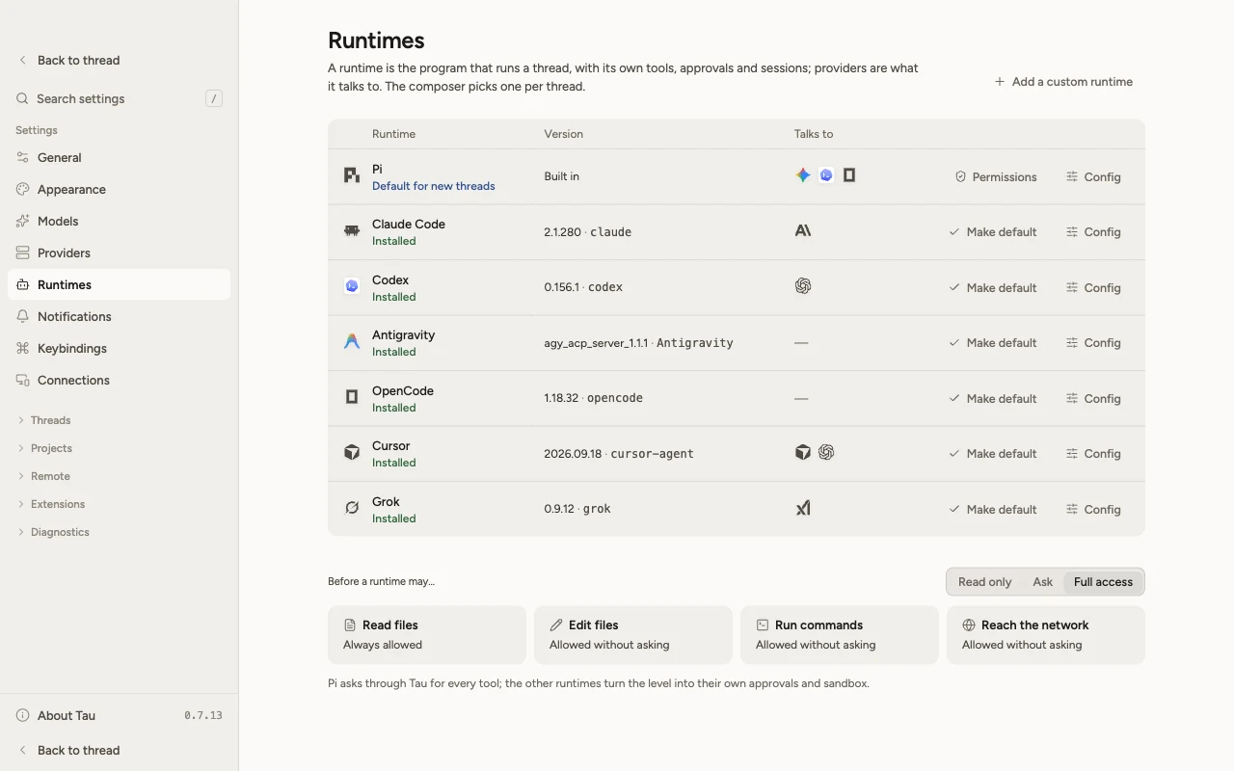
Task: Open Config for the Pi runtime
Action: pyautogui.click(x=1093, y=177)
